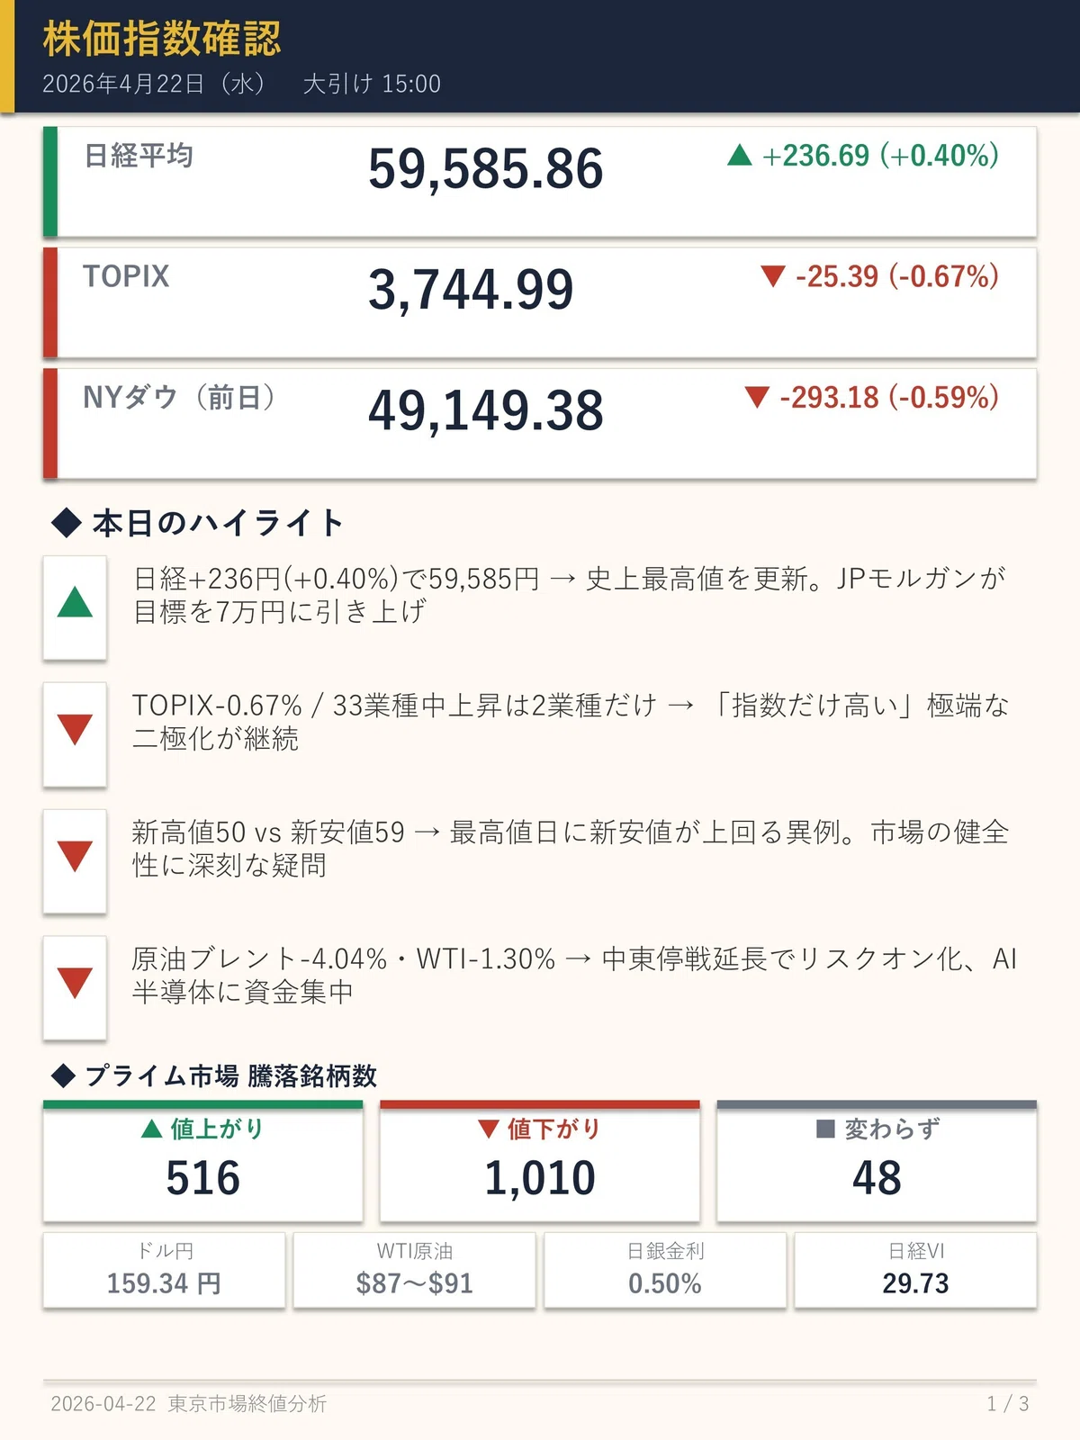Click the 1 / 3 page indicator

point(1008,1403)
